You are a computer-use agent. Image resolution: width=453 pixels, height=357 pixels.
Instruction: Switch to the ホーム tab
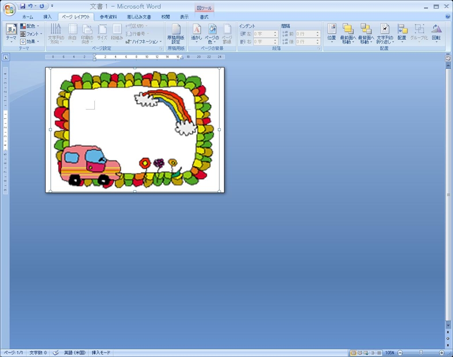[28, 17]
